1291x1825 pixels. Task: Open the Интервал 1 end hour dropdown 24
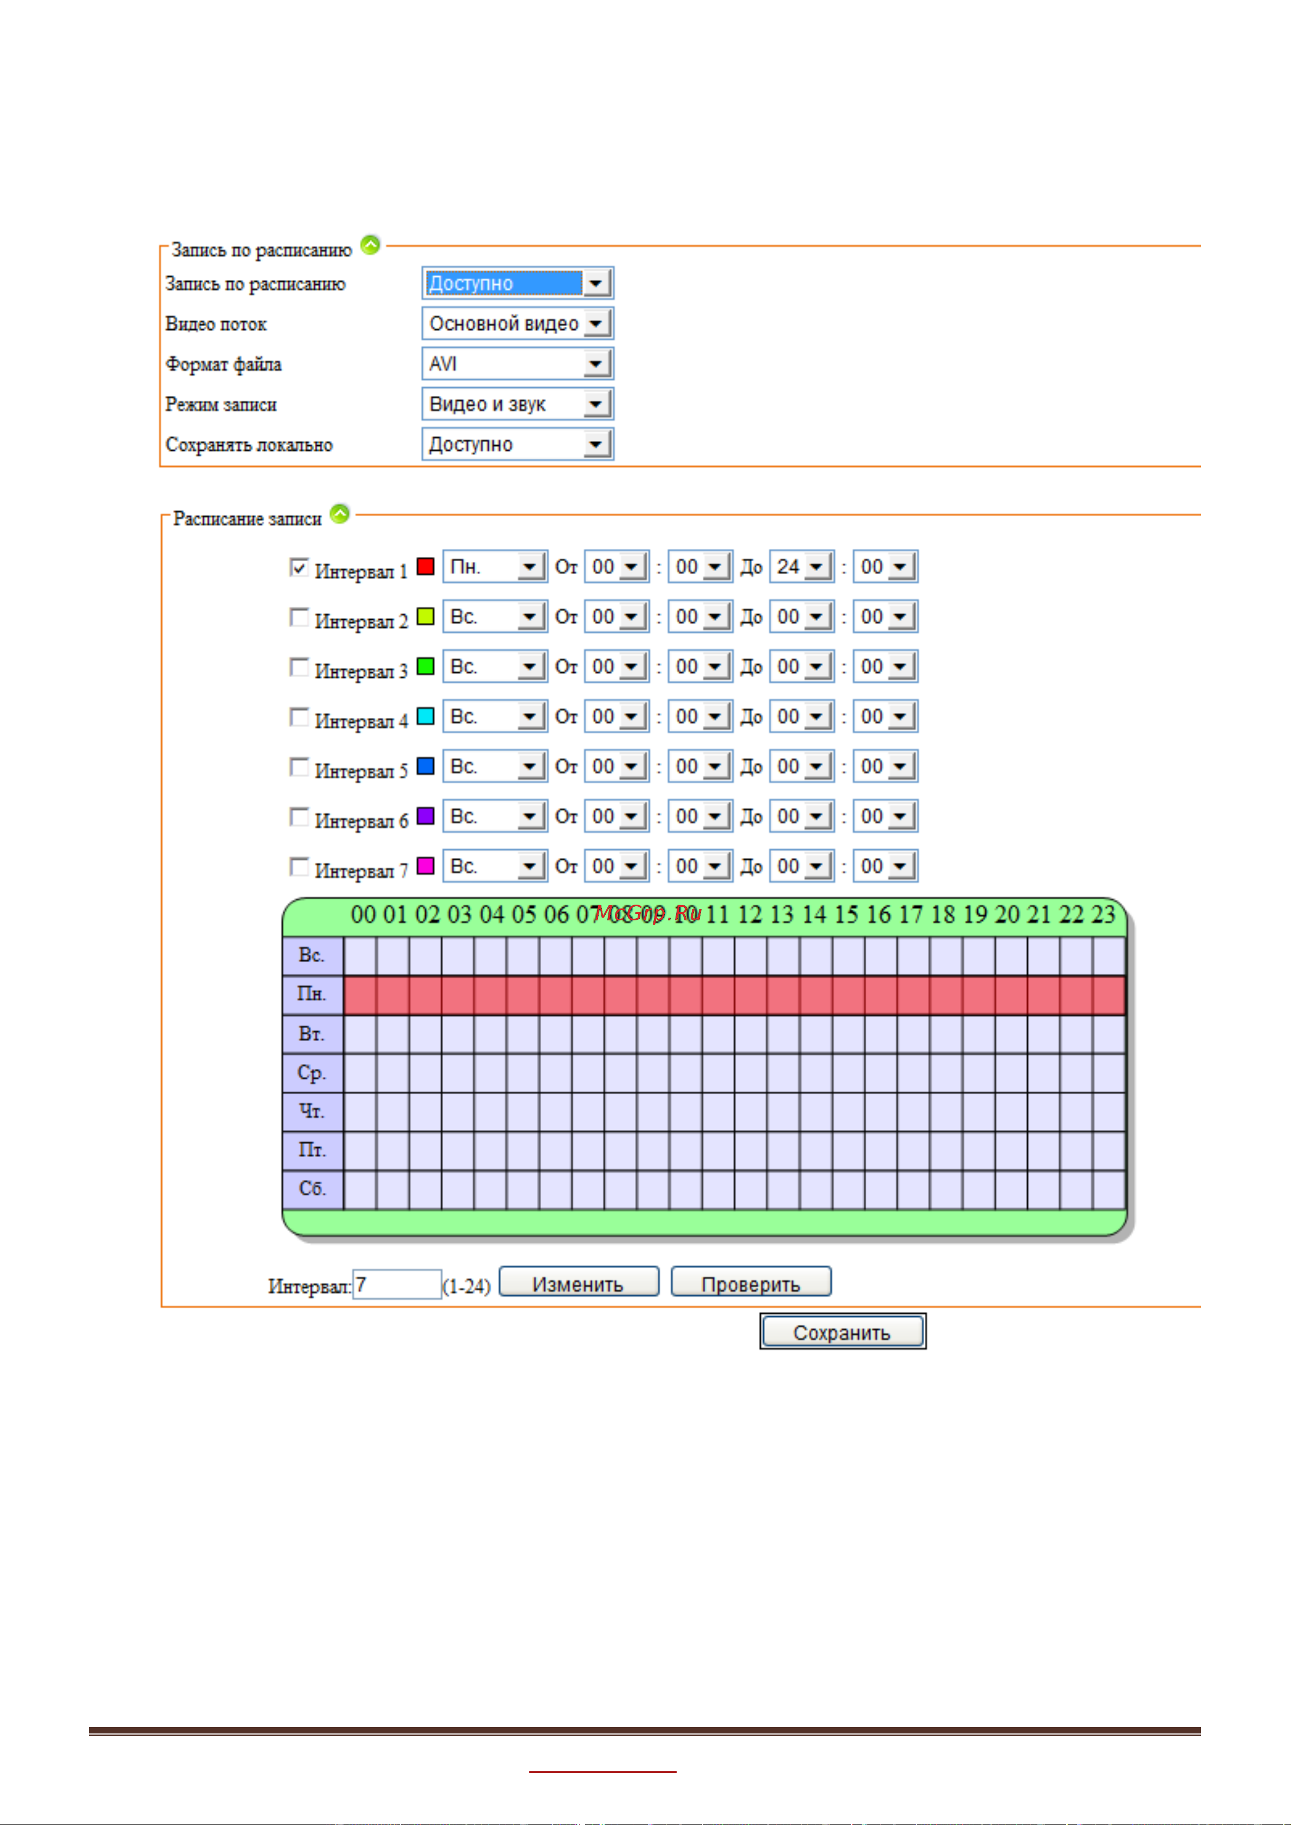[x=802, y=567]
